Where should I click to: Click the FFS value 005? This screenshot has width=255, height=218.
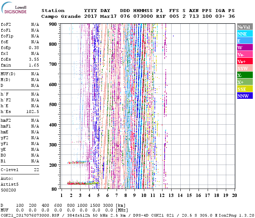174,16
